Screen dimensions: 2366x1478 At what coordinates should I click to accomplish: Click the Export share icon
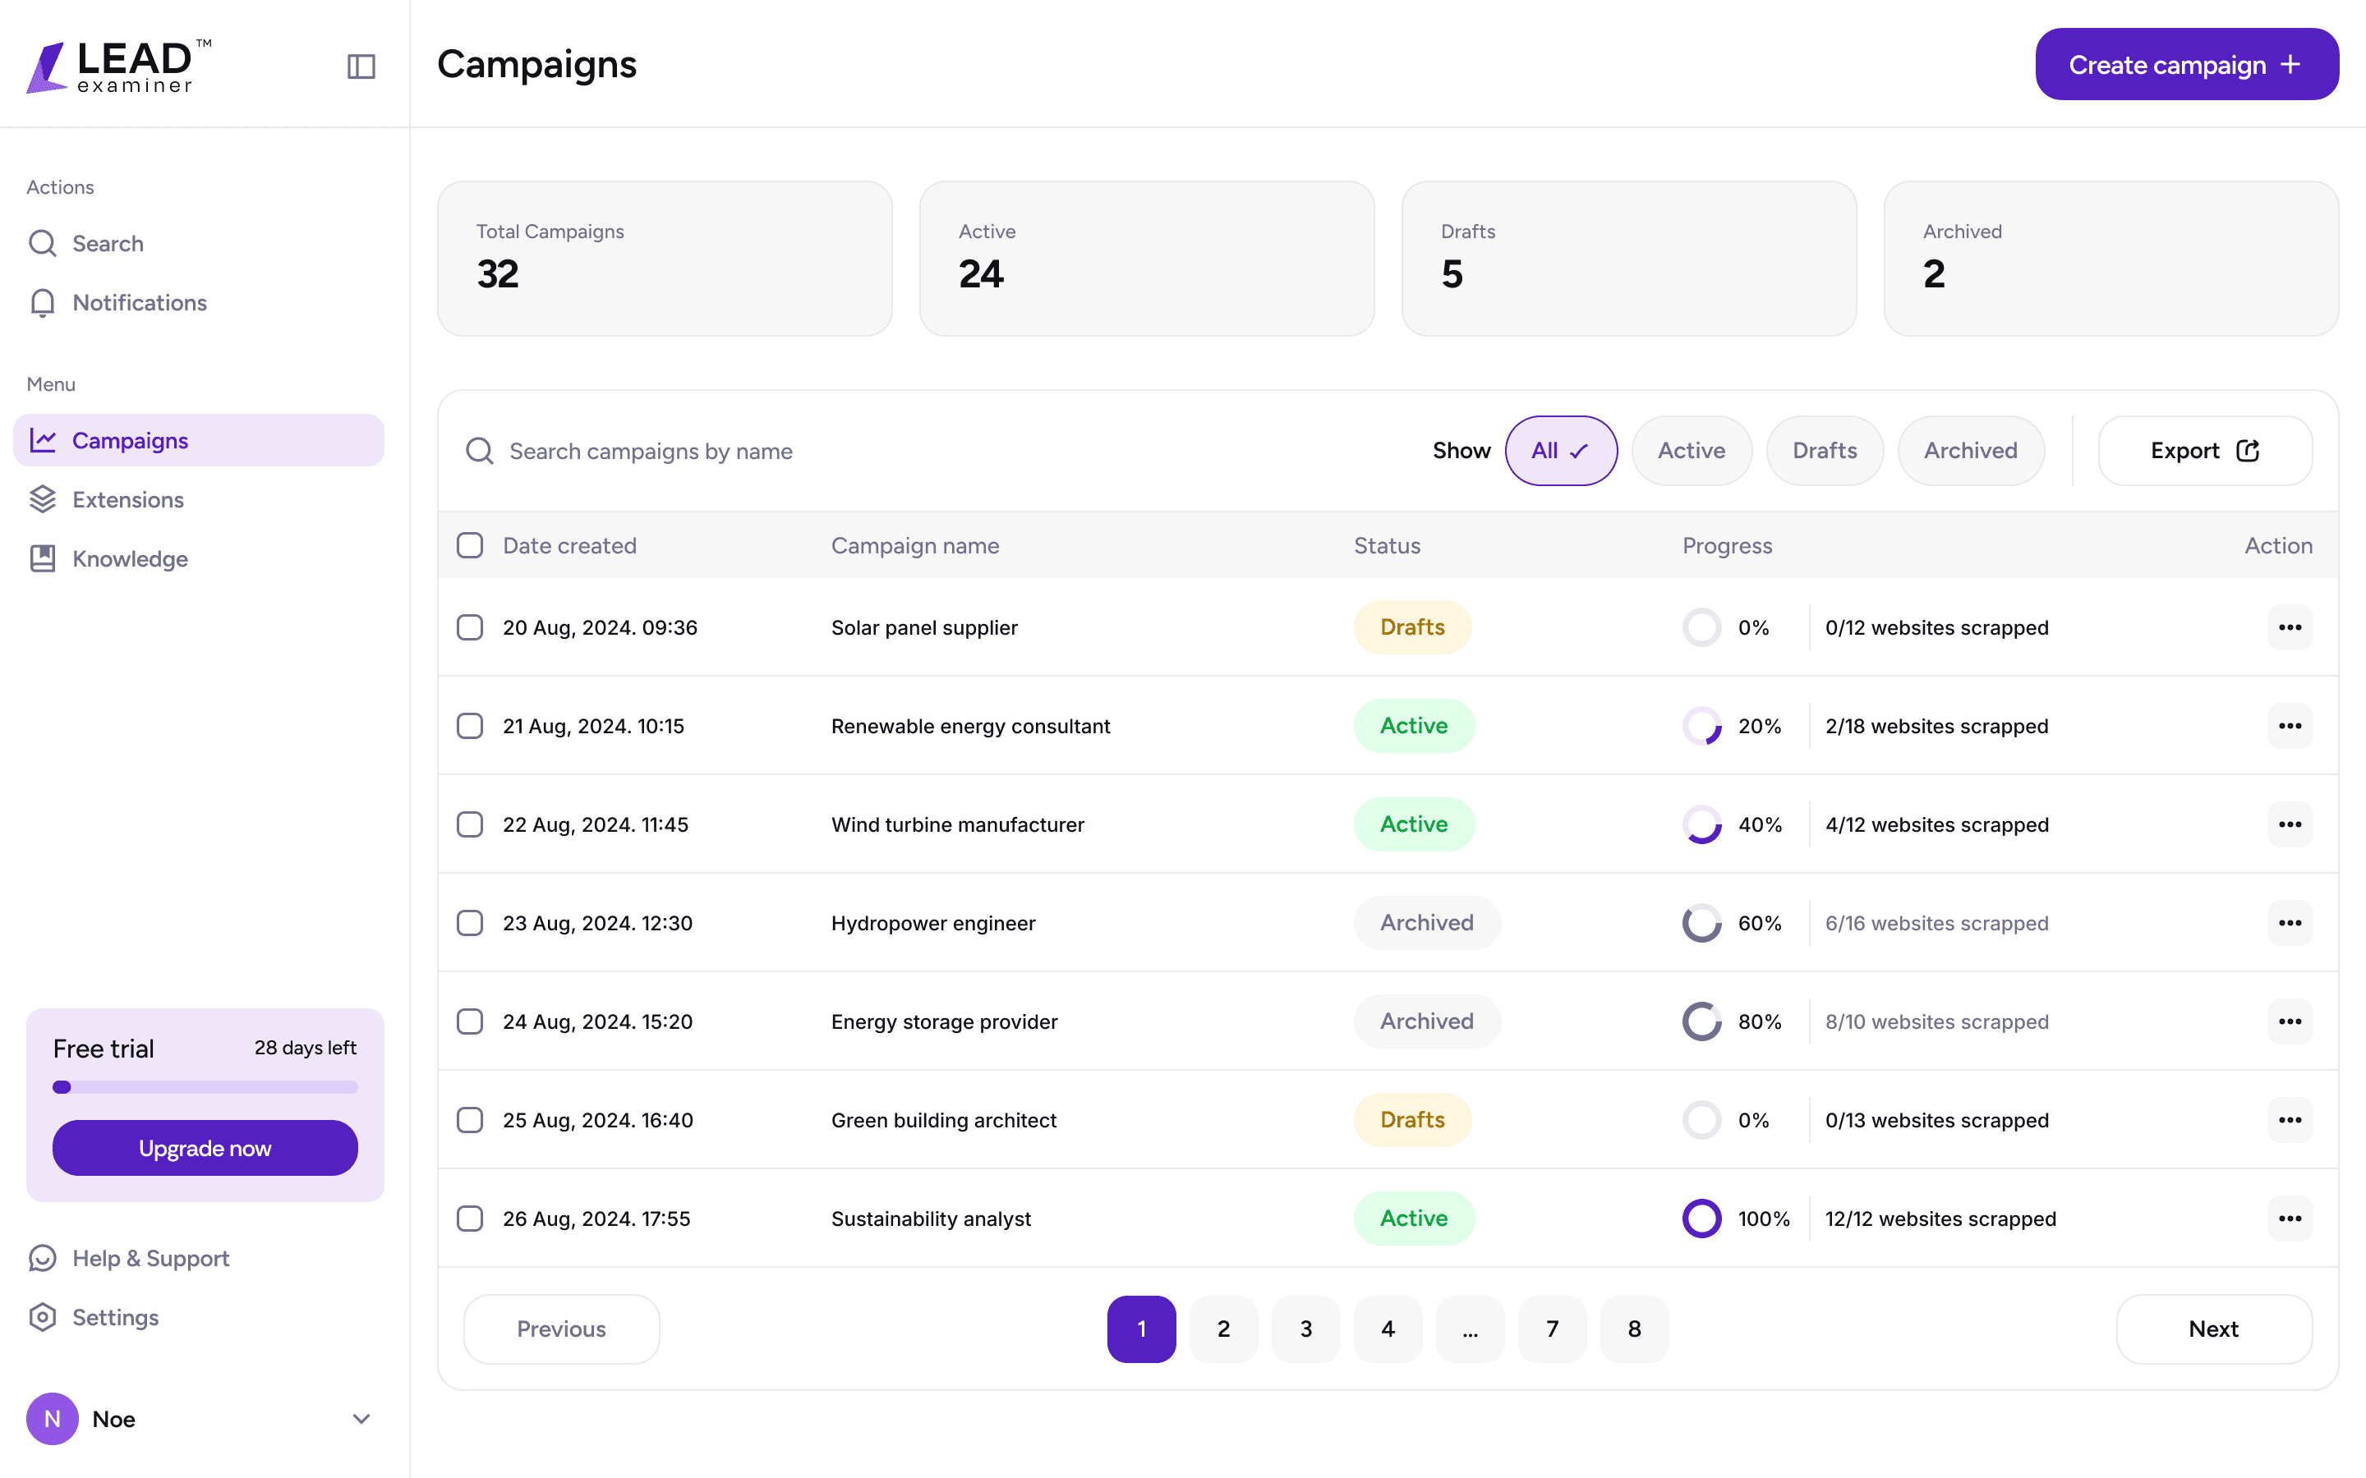click(x=2248, y=451)
